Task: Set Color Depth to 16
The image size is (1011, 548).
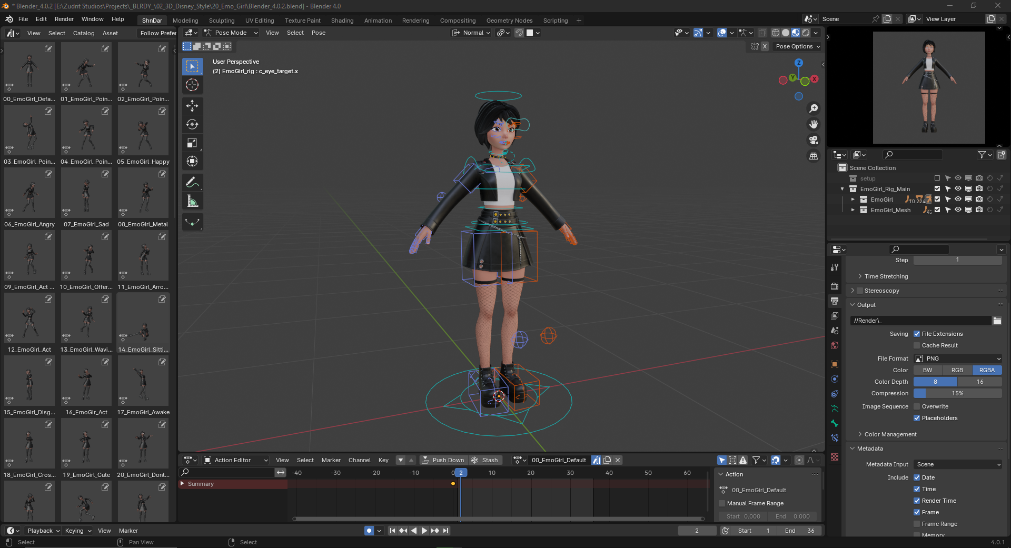Action: [980, 382]
